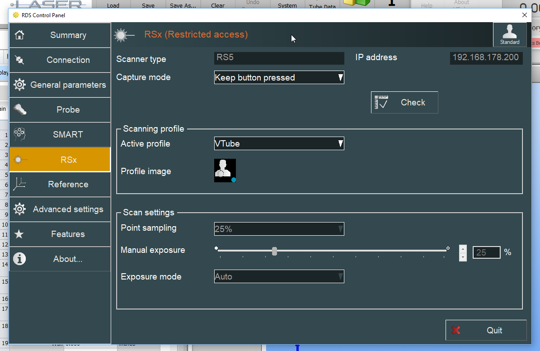
Task: Click the Reference axis icon
Action: pyautogui.click(x=19, y=184)
